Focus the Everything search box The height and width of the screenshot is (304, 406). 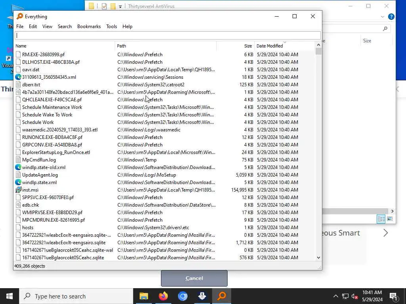[168, 35]
